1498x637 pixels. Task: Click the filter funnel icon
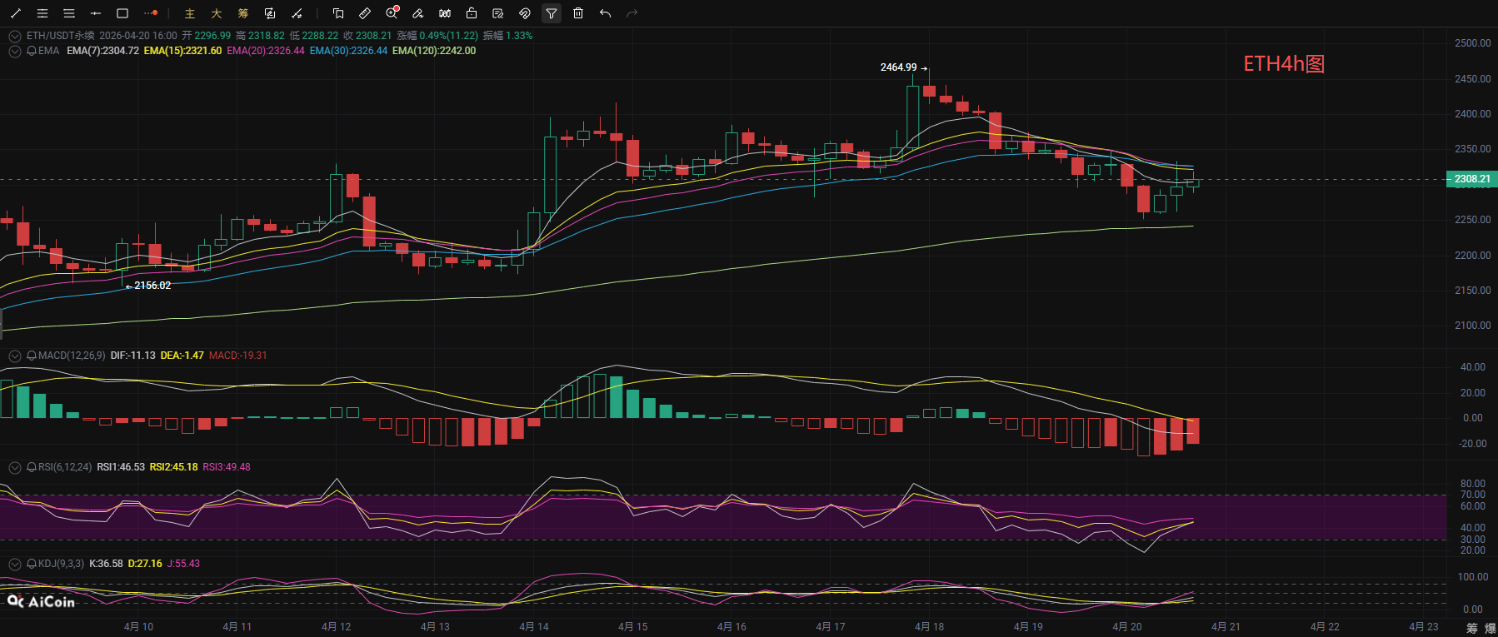pos(552,13)
